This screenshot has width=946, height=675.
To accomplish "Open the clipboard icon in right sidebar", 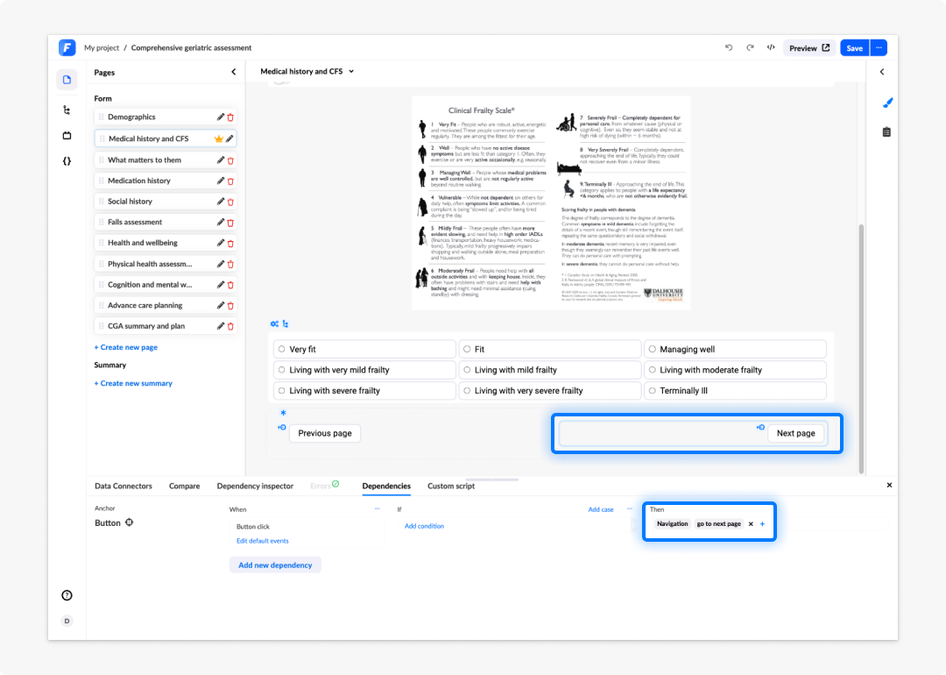I will (886, 131).
